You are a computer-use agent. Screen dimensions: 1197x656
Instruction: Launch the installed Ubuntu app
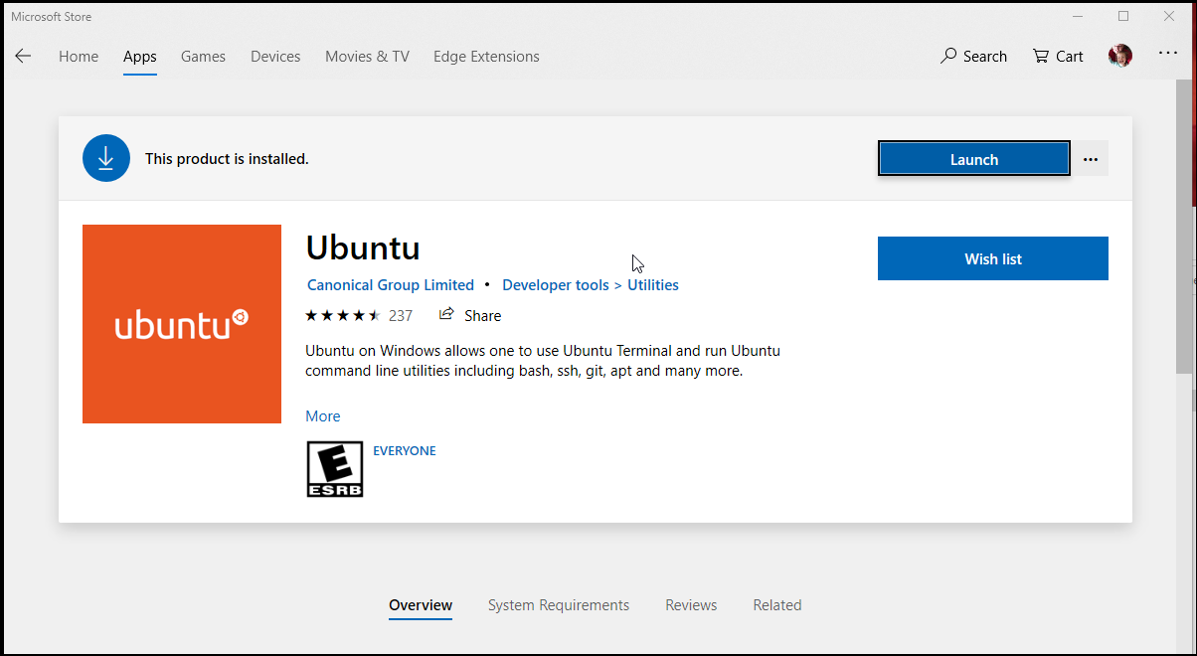coord(974,159)
